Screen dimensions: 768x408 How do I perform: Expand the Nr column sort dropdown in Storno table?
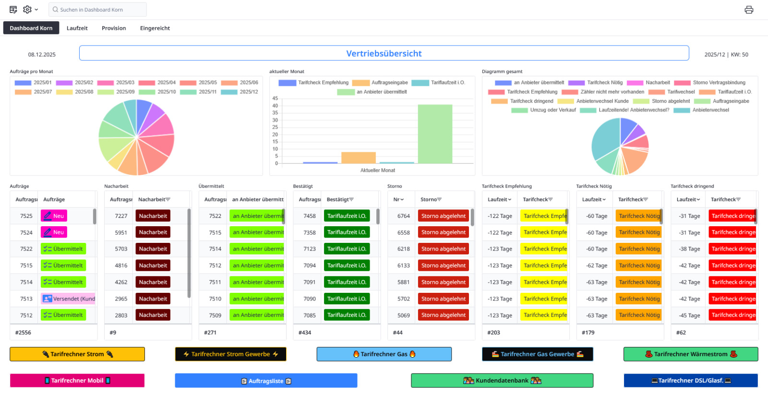[x=398, y=200]
